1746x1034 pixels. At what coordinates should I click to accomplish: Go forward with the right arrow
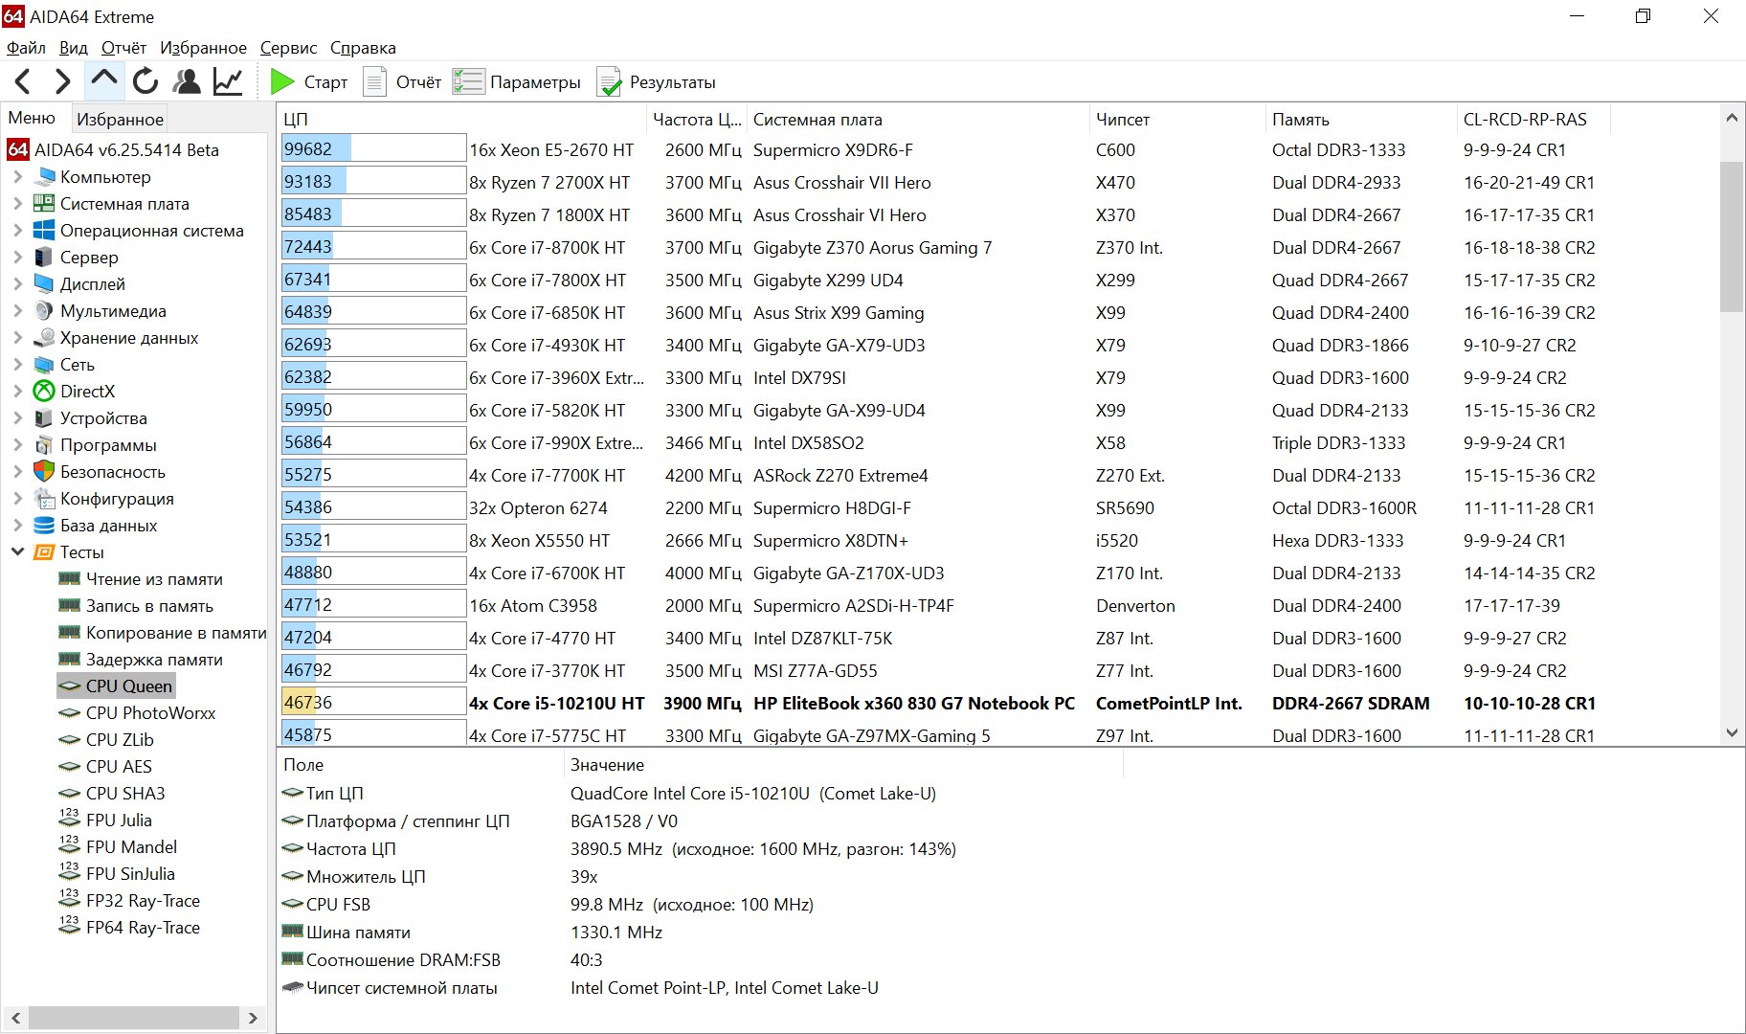(x=62, y=82)
